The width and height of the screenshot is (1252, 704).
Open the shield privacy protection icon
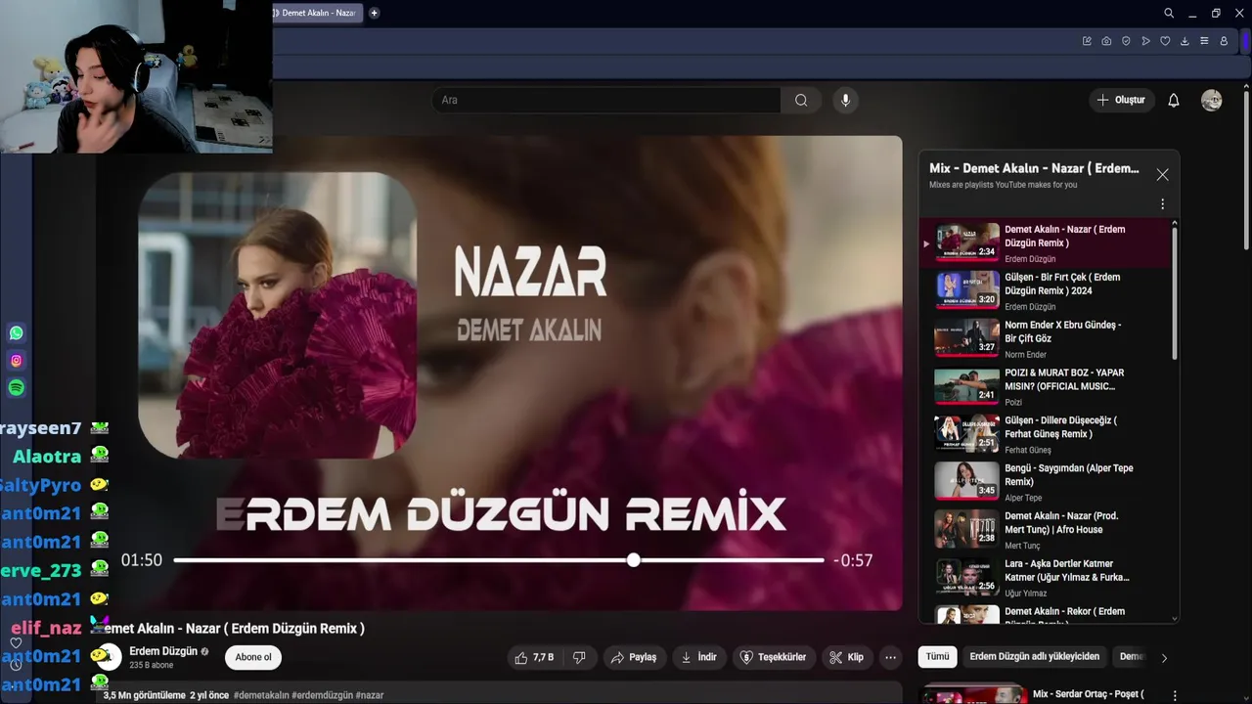click(1126, 41)
